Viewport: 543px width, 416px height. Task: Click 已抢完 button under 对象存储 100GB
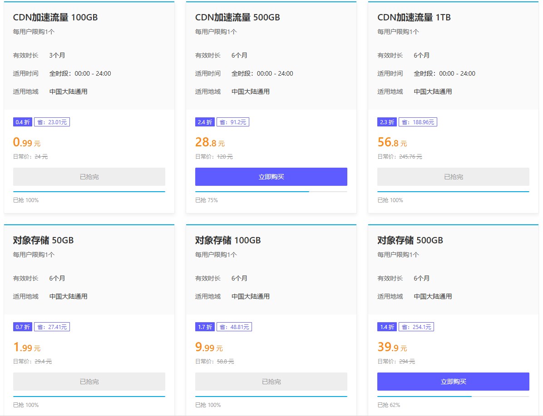271,382
